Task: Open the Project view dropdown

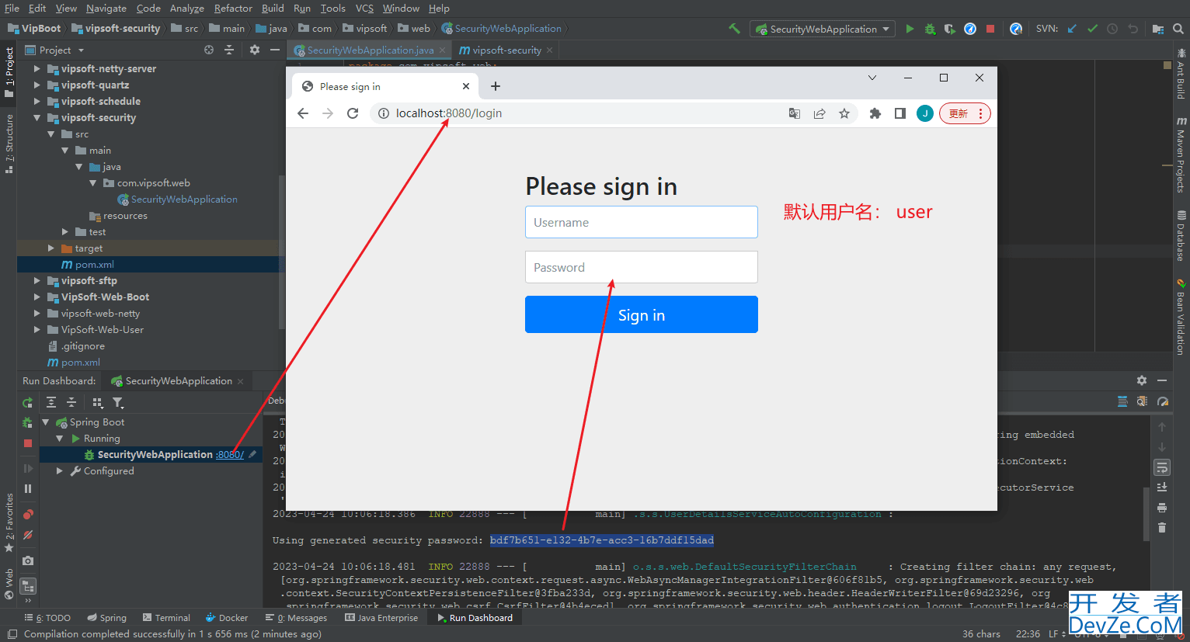Action: pos(54,50)
